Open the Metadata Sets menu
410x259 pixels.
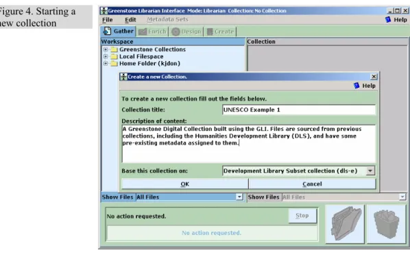click(x=167, y=19)
